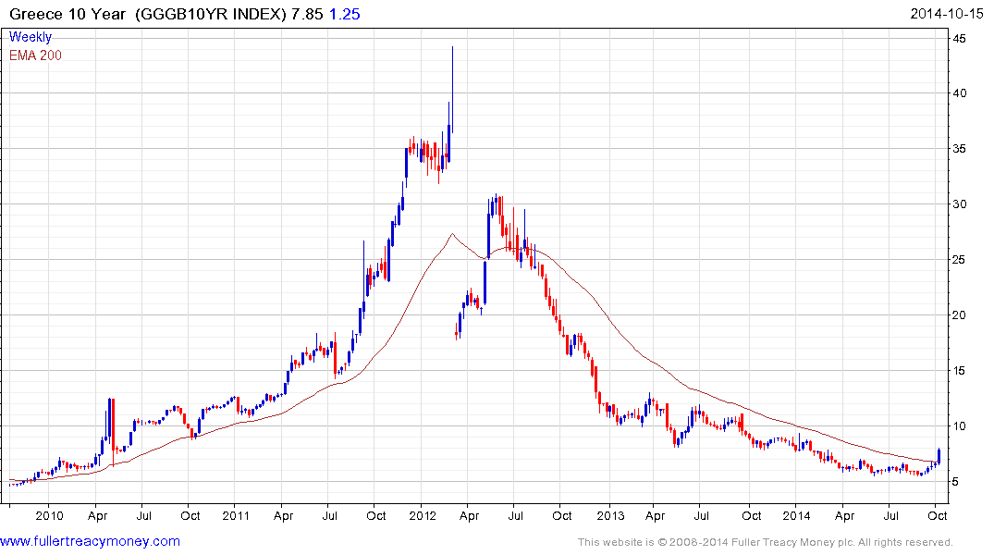Click the Greece 10 Year chart title
This screenshot has width=994, height=555.
click(148, 14)
